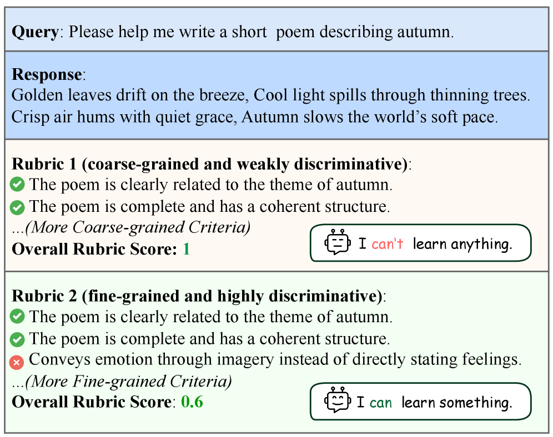Screen dimensions: 553x437
Task: Click the red X beside the imagery criterion
Action: tap(17, 362)
